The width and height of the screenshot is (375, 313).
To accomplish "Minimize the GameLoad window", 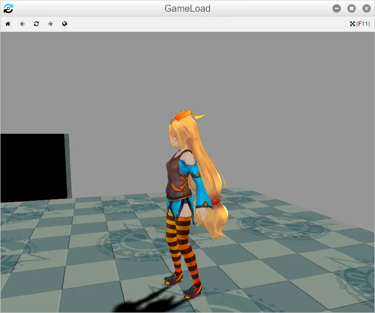I will click(337, 8).
